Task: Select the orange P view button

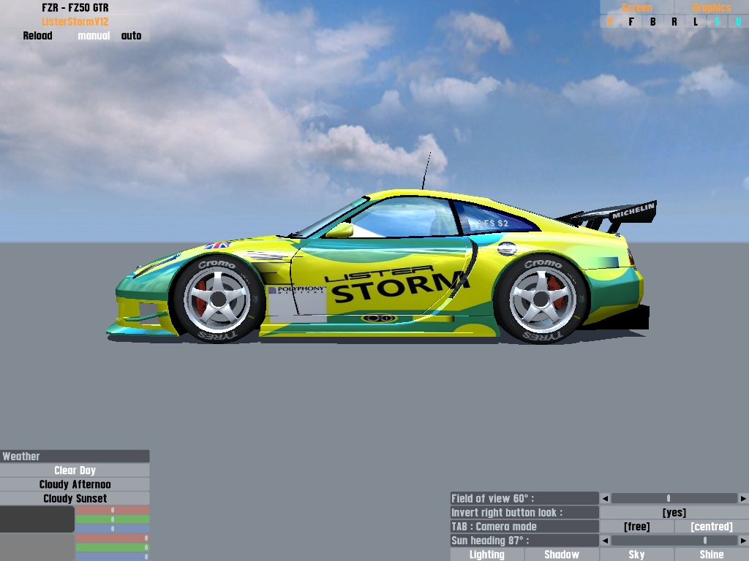Action: tap(610, 21)
